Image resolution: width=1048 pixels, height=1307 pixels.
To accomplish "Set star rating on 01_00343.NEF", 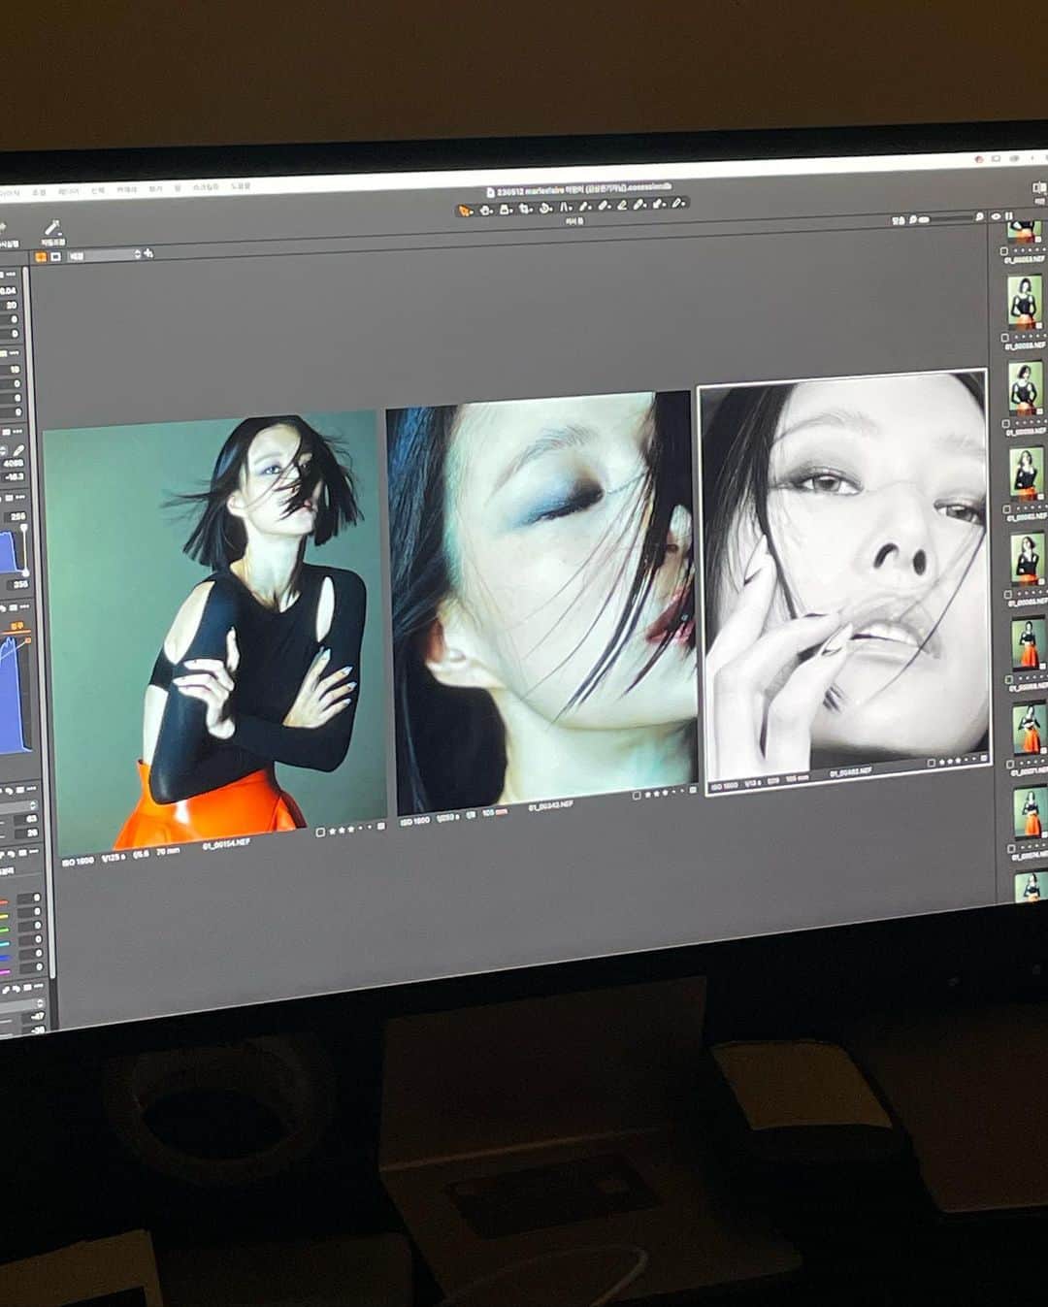I will click(665, 794).
